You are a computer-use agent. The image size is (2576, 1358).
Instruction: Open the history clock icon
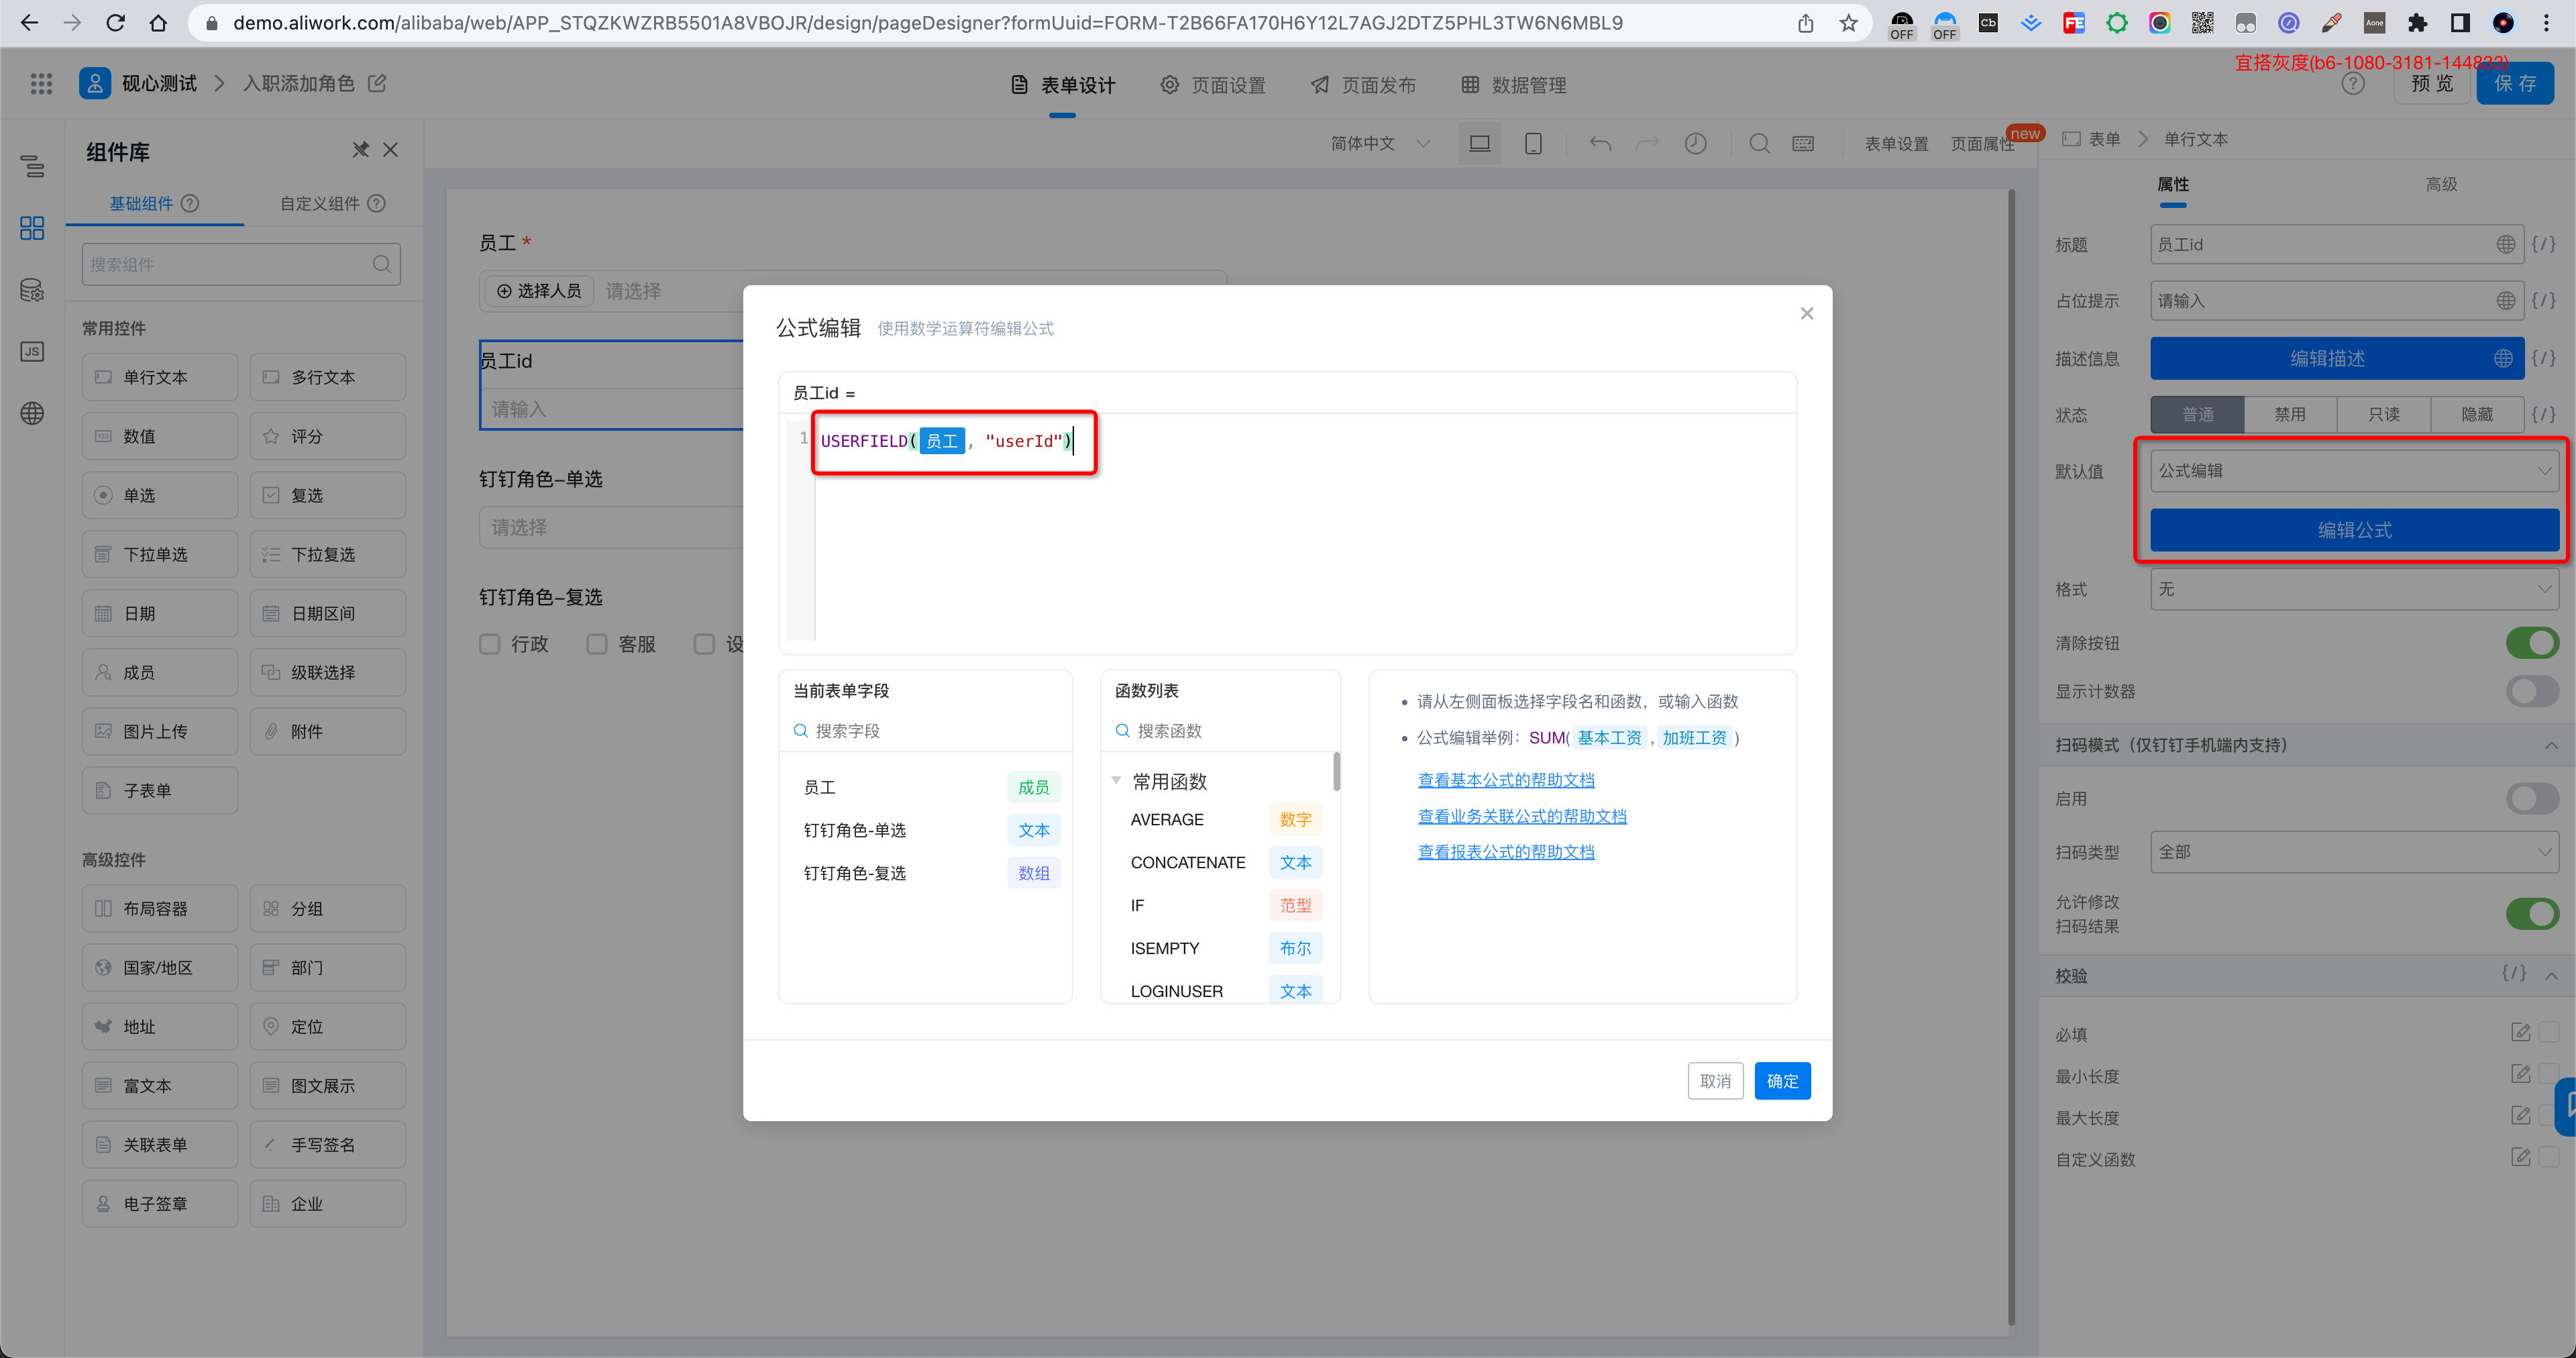click(x=1695, y=144)
